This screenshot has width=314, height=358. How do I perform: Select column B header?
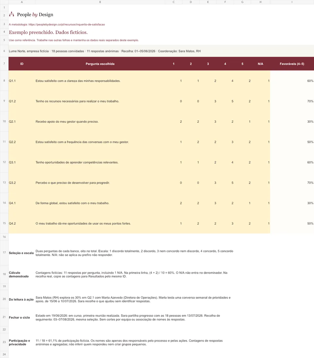tap(100, 2)
